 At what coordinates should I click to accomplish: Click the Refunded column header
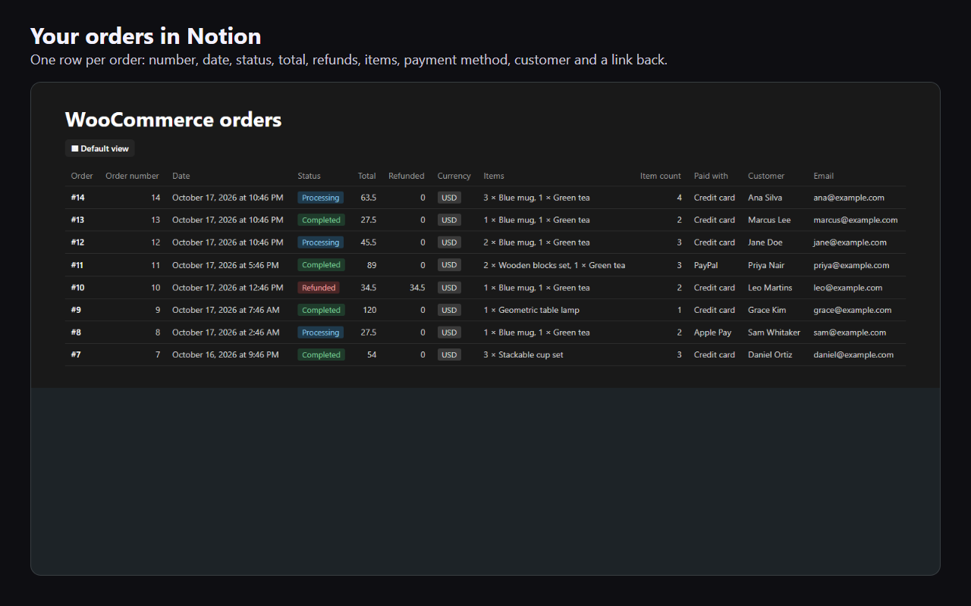pos(407,176)
